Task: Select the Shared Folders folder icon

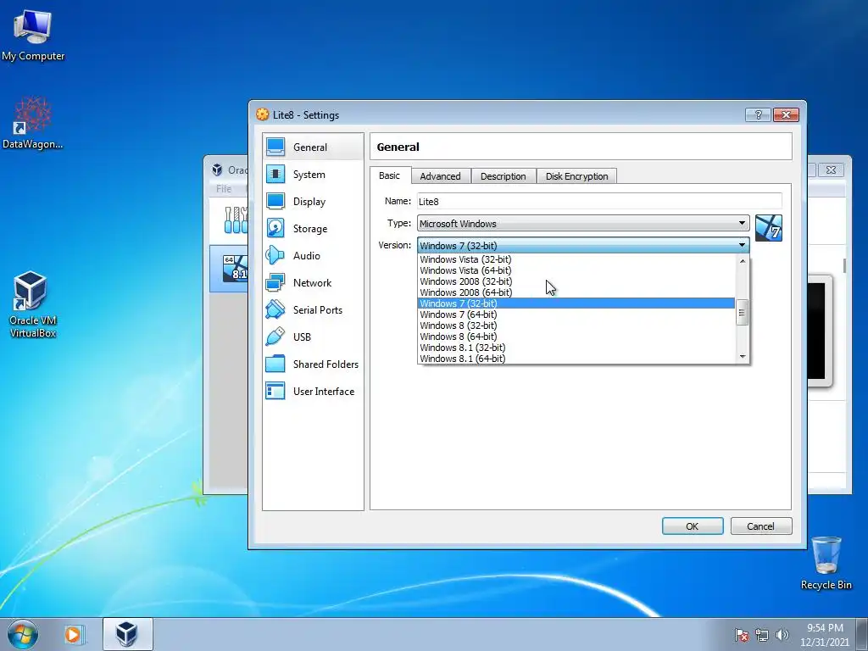Action: (275, 364)
